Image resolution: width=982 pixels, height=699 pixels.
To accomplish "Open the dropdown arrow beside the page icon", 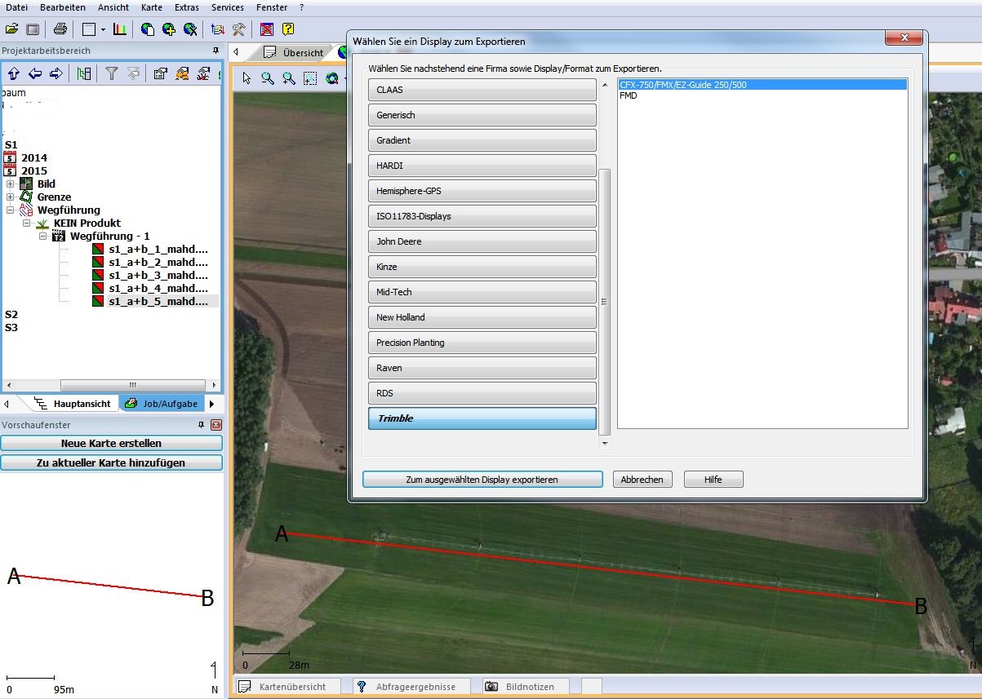I will click(103, 29).
